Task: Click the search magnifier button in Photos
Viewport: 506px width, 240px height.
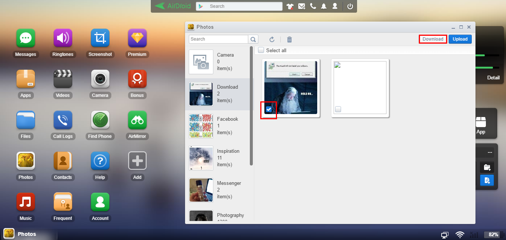Action: [x=253, y=39]
